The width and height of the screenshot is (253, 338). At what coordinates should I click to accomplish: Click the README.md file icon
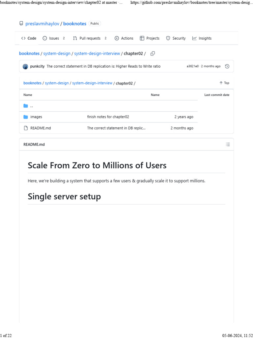(x=26, y=128)
